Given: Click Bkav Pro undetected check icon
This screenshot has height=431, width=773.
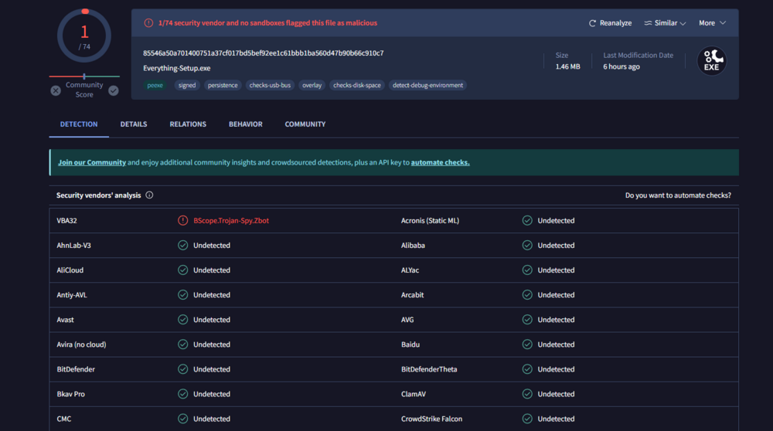Looking at the screenshot, I should click(x=183, y=394).
